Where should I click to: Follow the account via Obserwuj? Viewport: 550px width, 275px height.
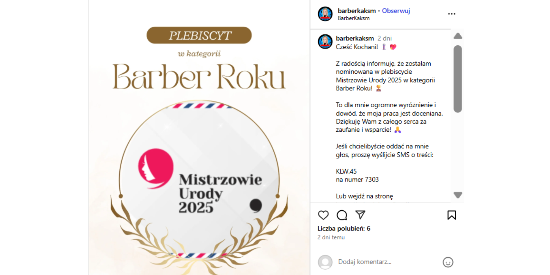point(396,11)
